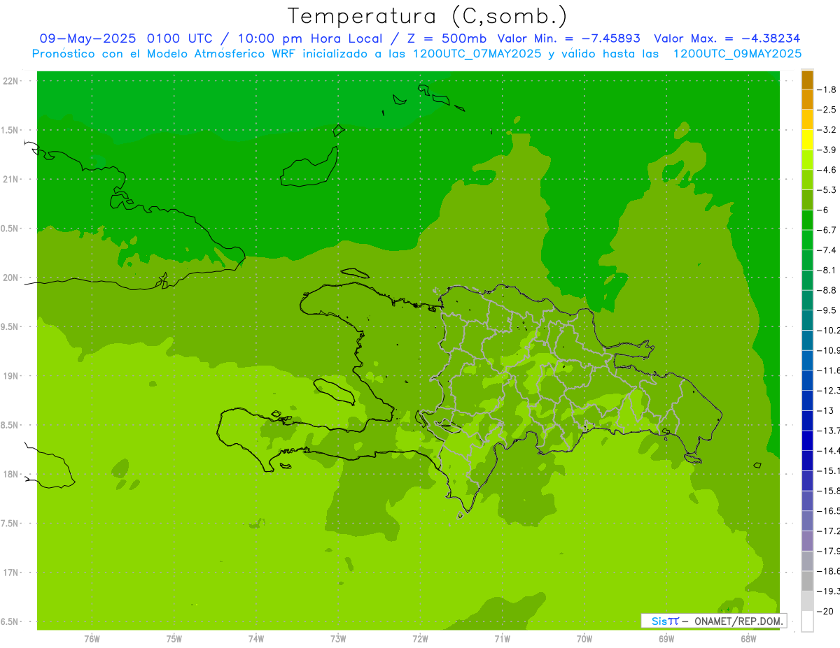The width and height of the screenshot is (840, 648).
Task: Click the '-14.4' color scale label
Action: [x=828, y=450]
